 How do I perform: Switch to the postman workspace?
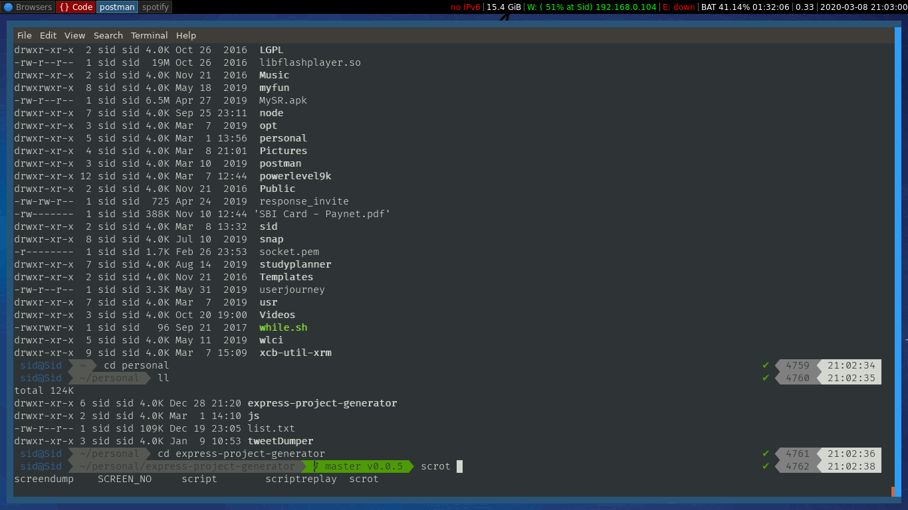pos(117,7)
